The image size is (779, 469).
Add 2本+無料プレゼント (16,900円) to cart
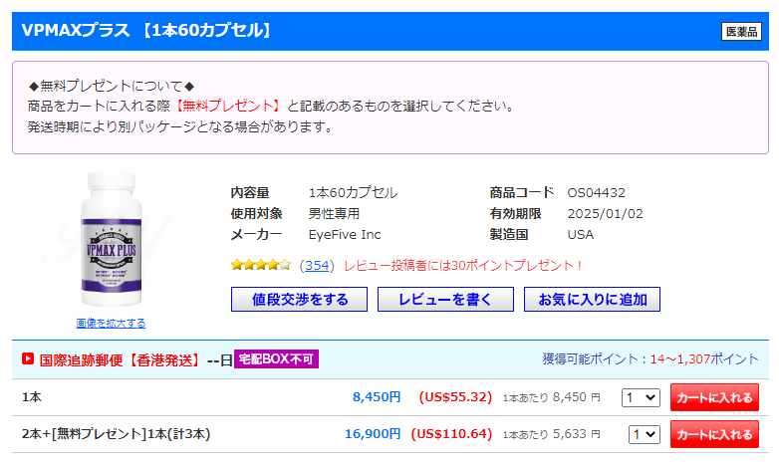(714, 435)
